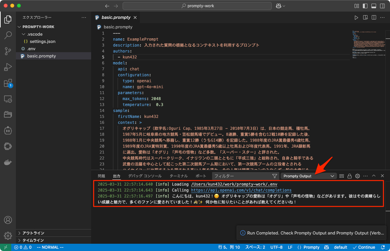Switch to the 出力 panel tab
The width and height of the screenshot is (390, 251).
pos(116,176)
